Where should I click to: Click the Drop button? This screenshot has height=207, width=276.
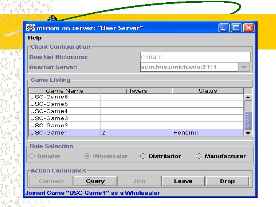tap(227, 181)
